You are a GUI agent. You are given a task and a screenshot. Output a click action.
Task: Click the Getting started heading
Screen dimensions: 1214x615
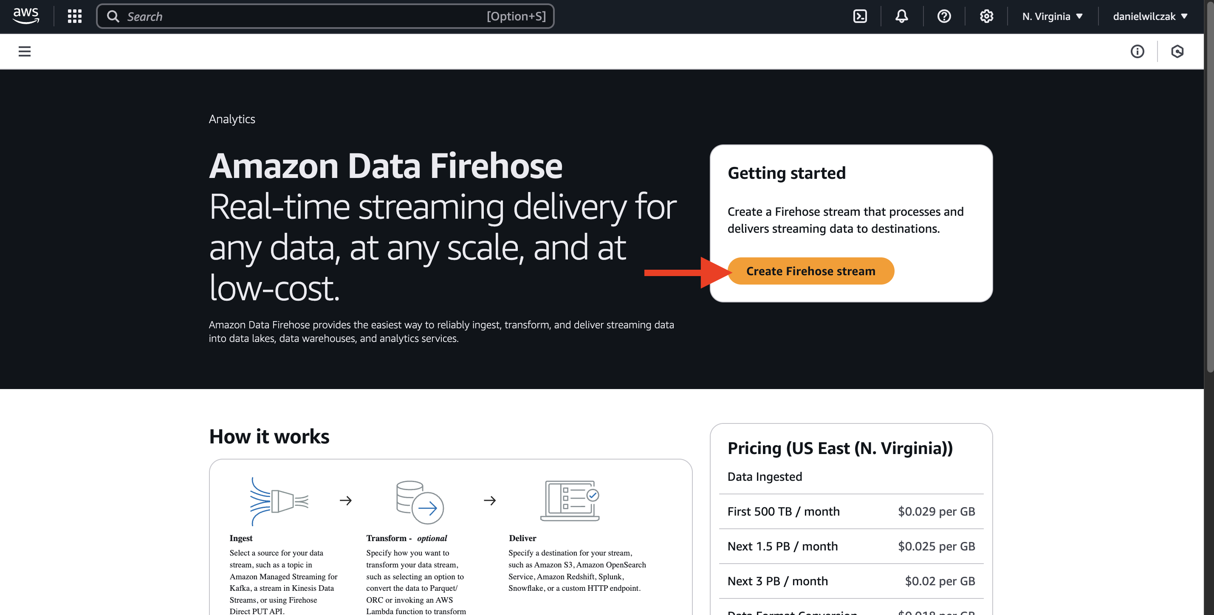pyautogui.click(x=787, y=173)
